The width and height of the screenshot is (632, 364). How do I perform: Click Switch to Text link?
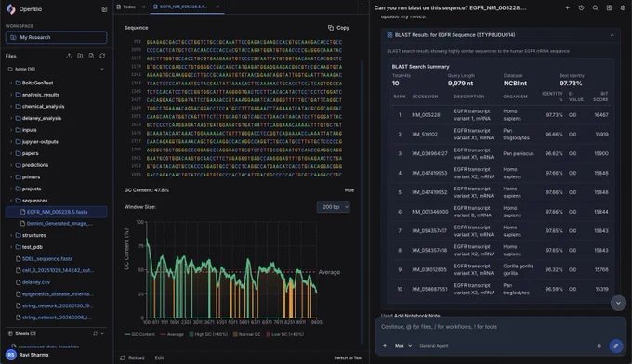pos(349,357)
